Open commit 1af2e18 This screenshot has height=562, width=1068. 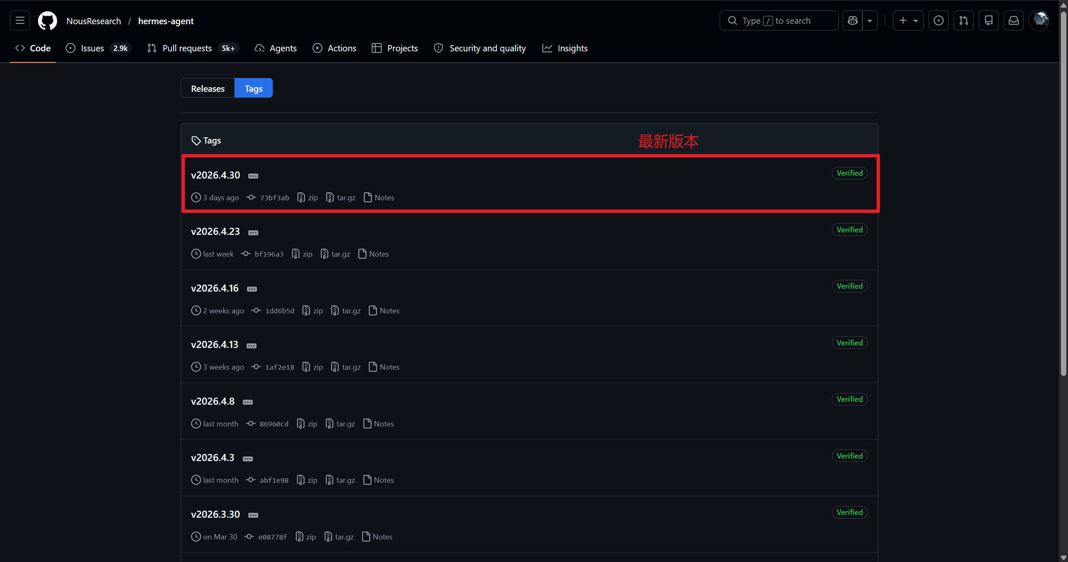point(273,367)
